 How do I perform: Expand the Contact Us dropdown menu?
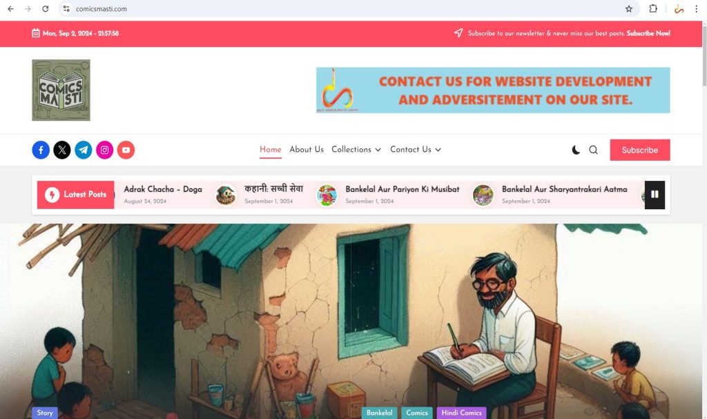pos(415,149)
